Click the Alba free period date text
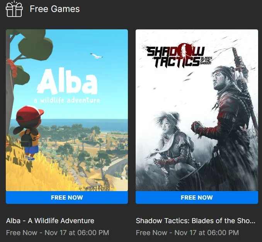 point(58,233)
